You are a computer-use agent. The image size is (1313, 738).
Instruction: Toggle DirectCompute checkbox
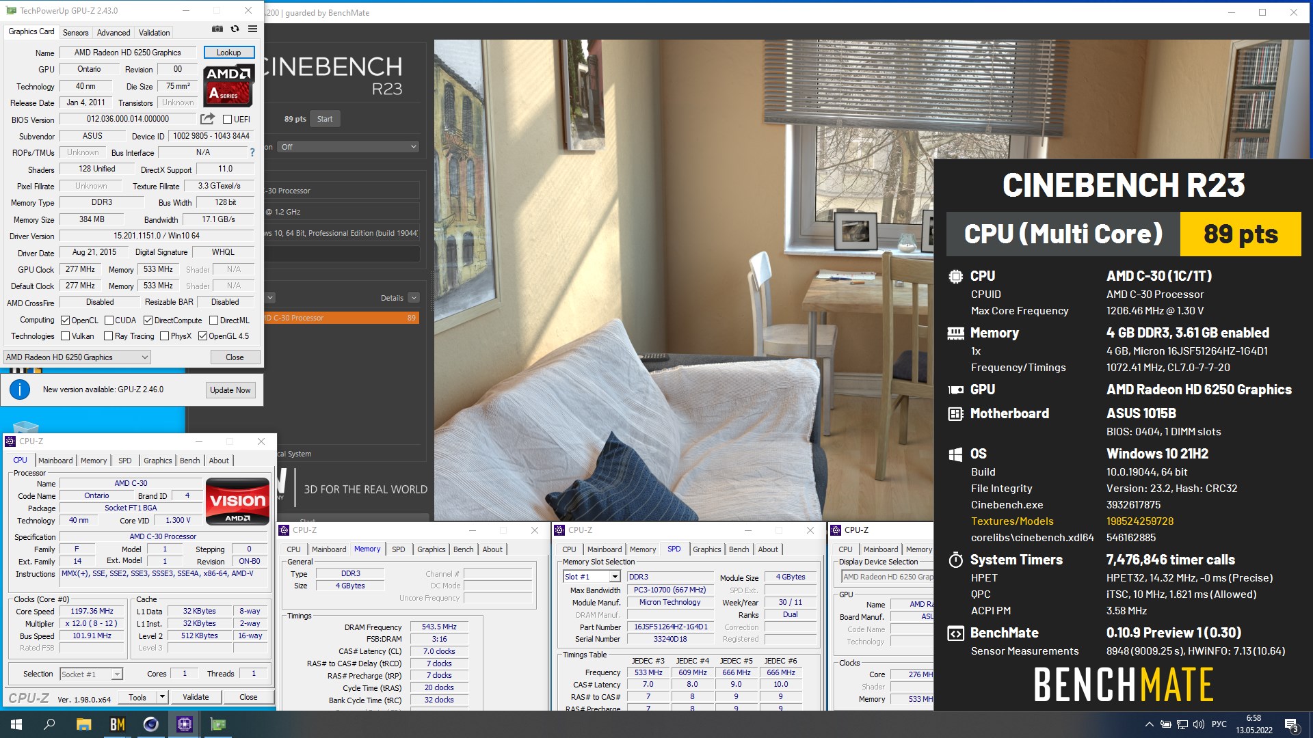[x=148, y=320]
